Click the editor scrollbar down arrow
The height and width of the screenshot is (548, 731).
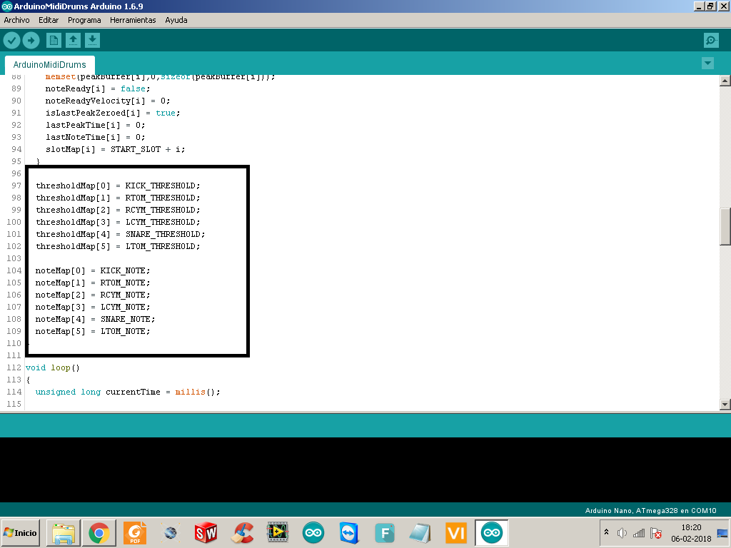725,405
